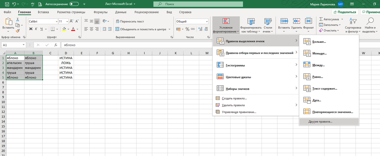Switch to the Вставка tab

(43, 12)
